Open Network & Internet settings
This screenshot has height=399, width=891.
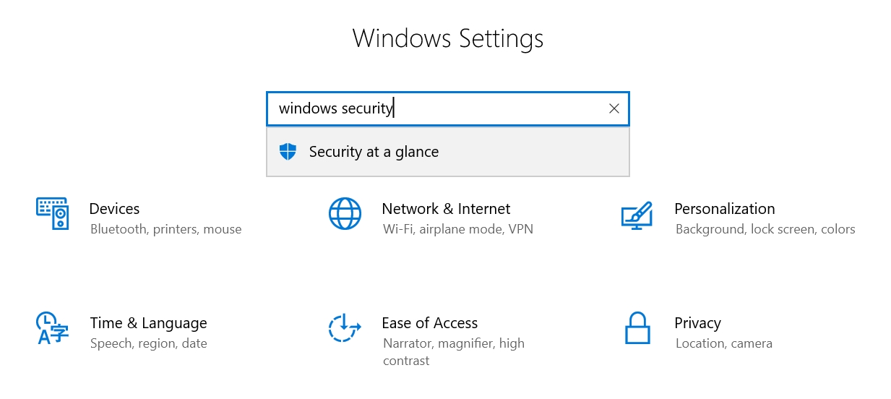click(x=446, y=209)
